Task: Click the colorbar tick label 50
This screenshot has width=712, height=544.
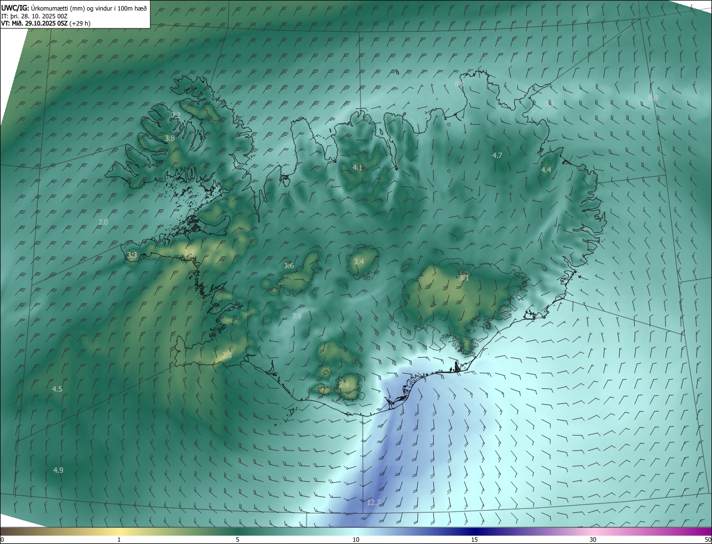Action: point(708,540)
